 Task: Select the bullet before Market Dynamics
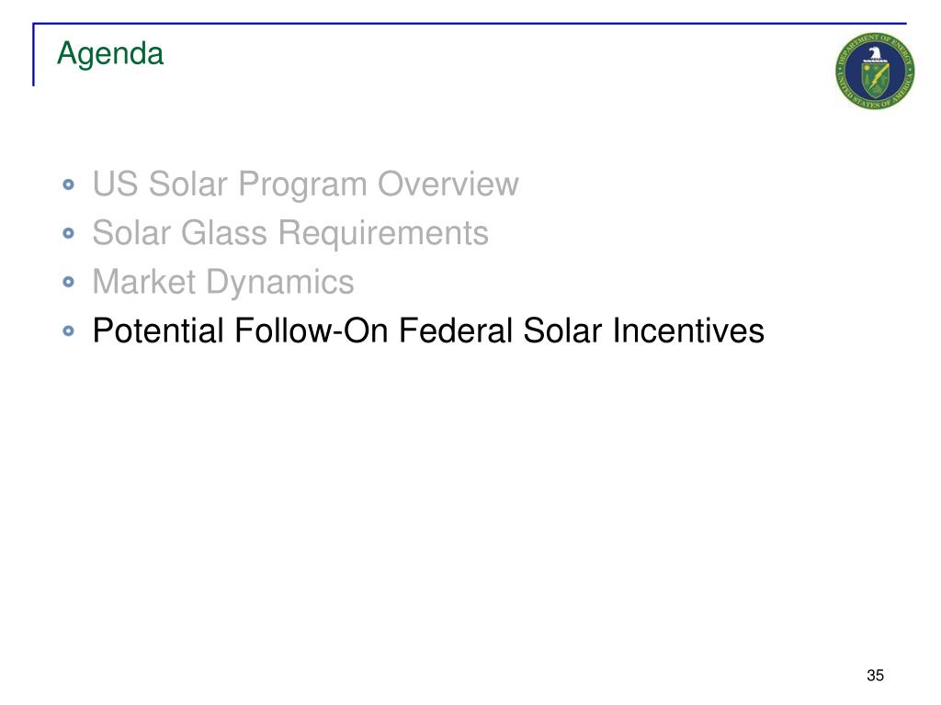coord(68,282)
